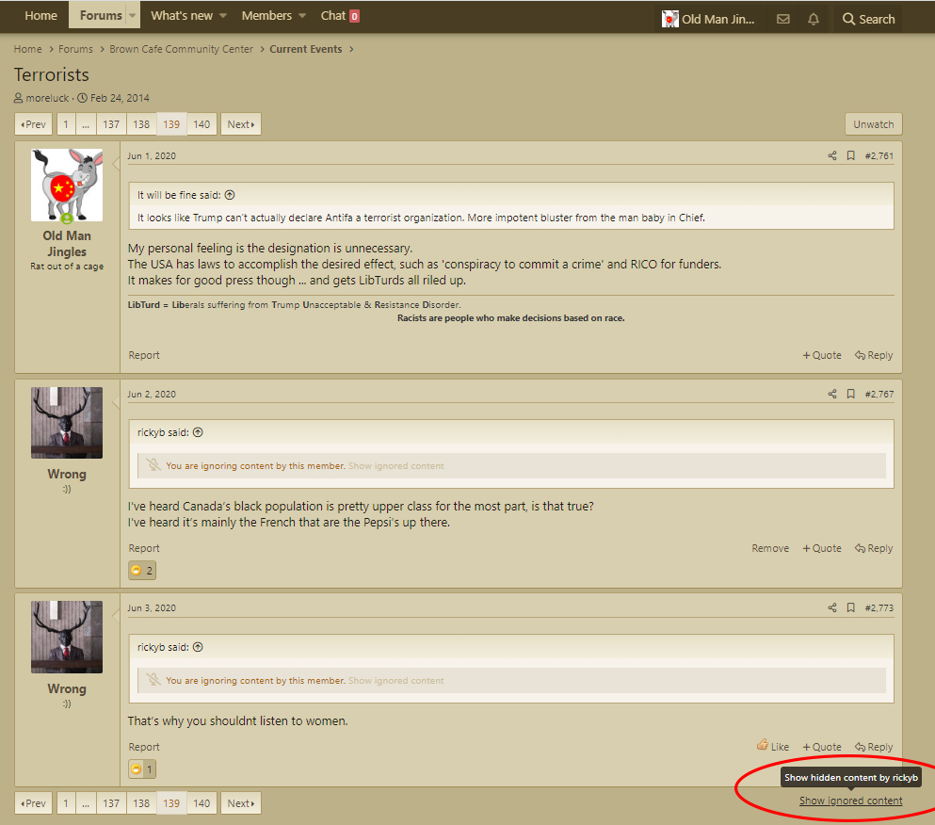Screen dimensions: 935x825
Task: Open Forums breadcrumb link
Action: point(75,49)
